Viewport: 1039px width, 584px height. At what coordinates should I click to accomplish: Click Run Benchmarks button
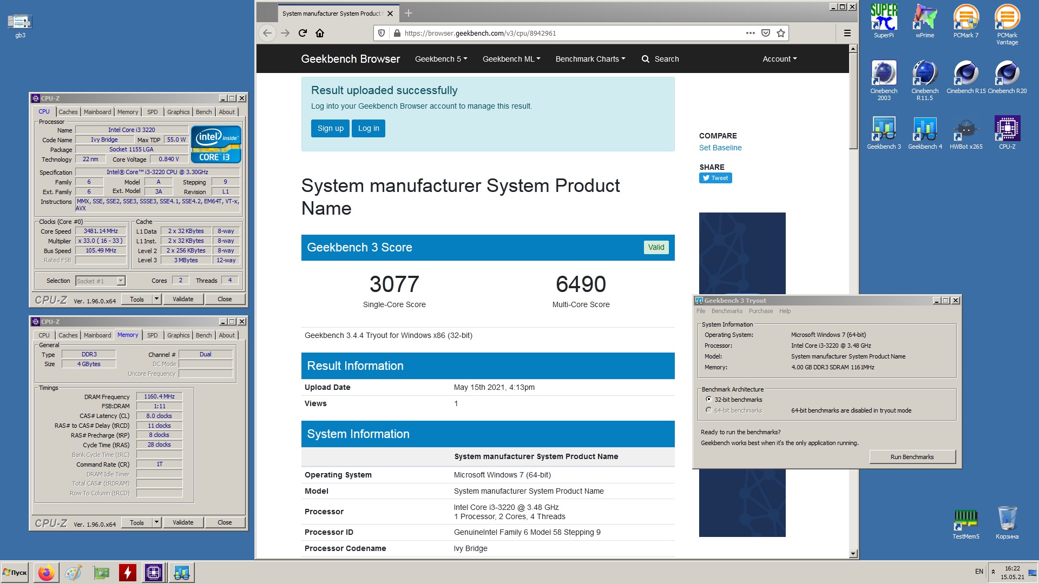click(912, 457)
